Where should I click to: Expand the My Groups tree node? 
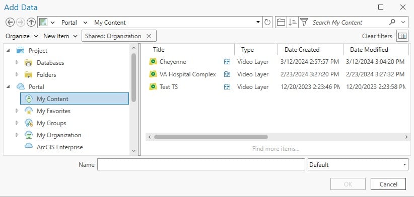[17, 123]
